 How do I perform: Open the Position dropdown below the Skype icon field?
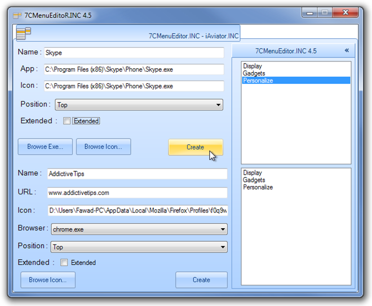(x=139, y=105)
